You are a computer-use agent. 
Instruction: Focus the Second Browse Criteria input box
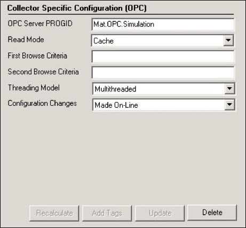point(163,73)
